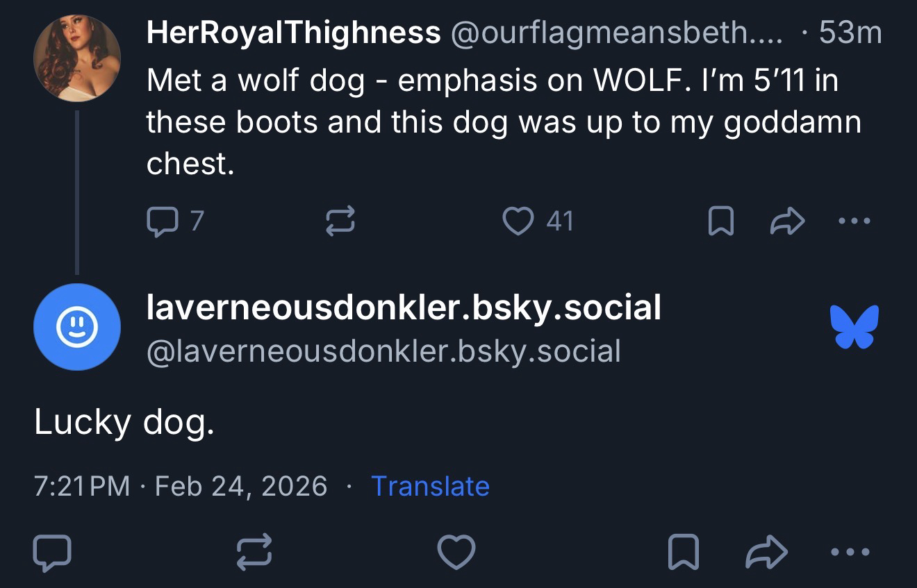The image size is (917, 588).
Task: Open HerRoyalThighness display name link
Action: [x=293, y=32]
